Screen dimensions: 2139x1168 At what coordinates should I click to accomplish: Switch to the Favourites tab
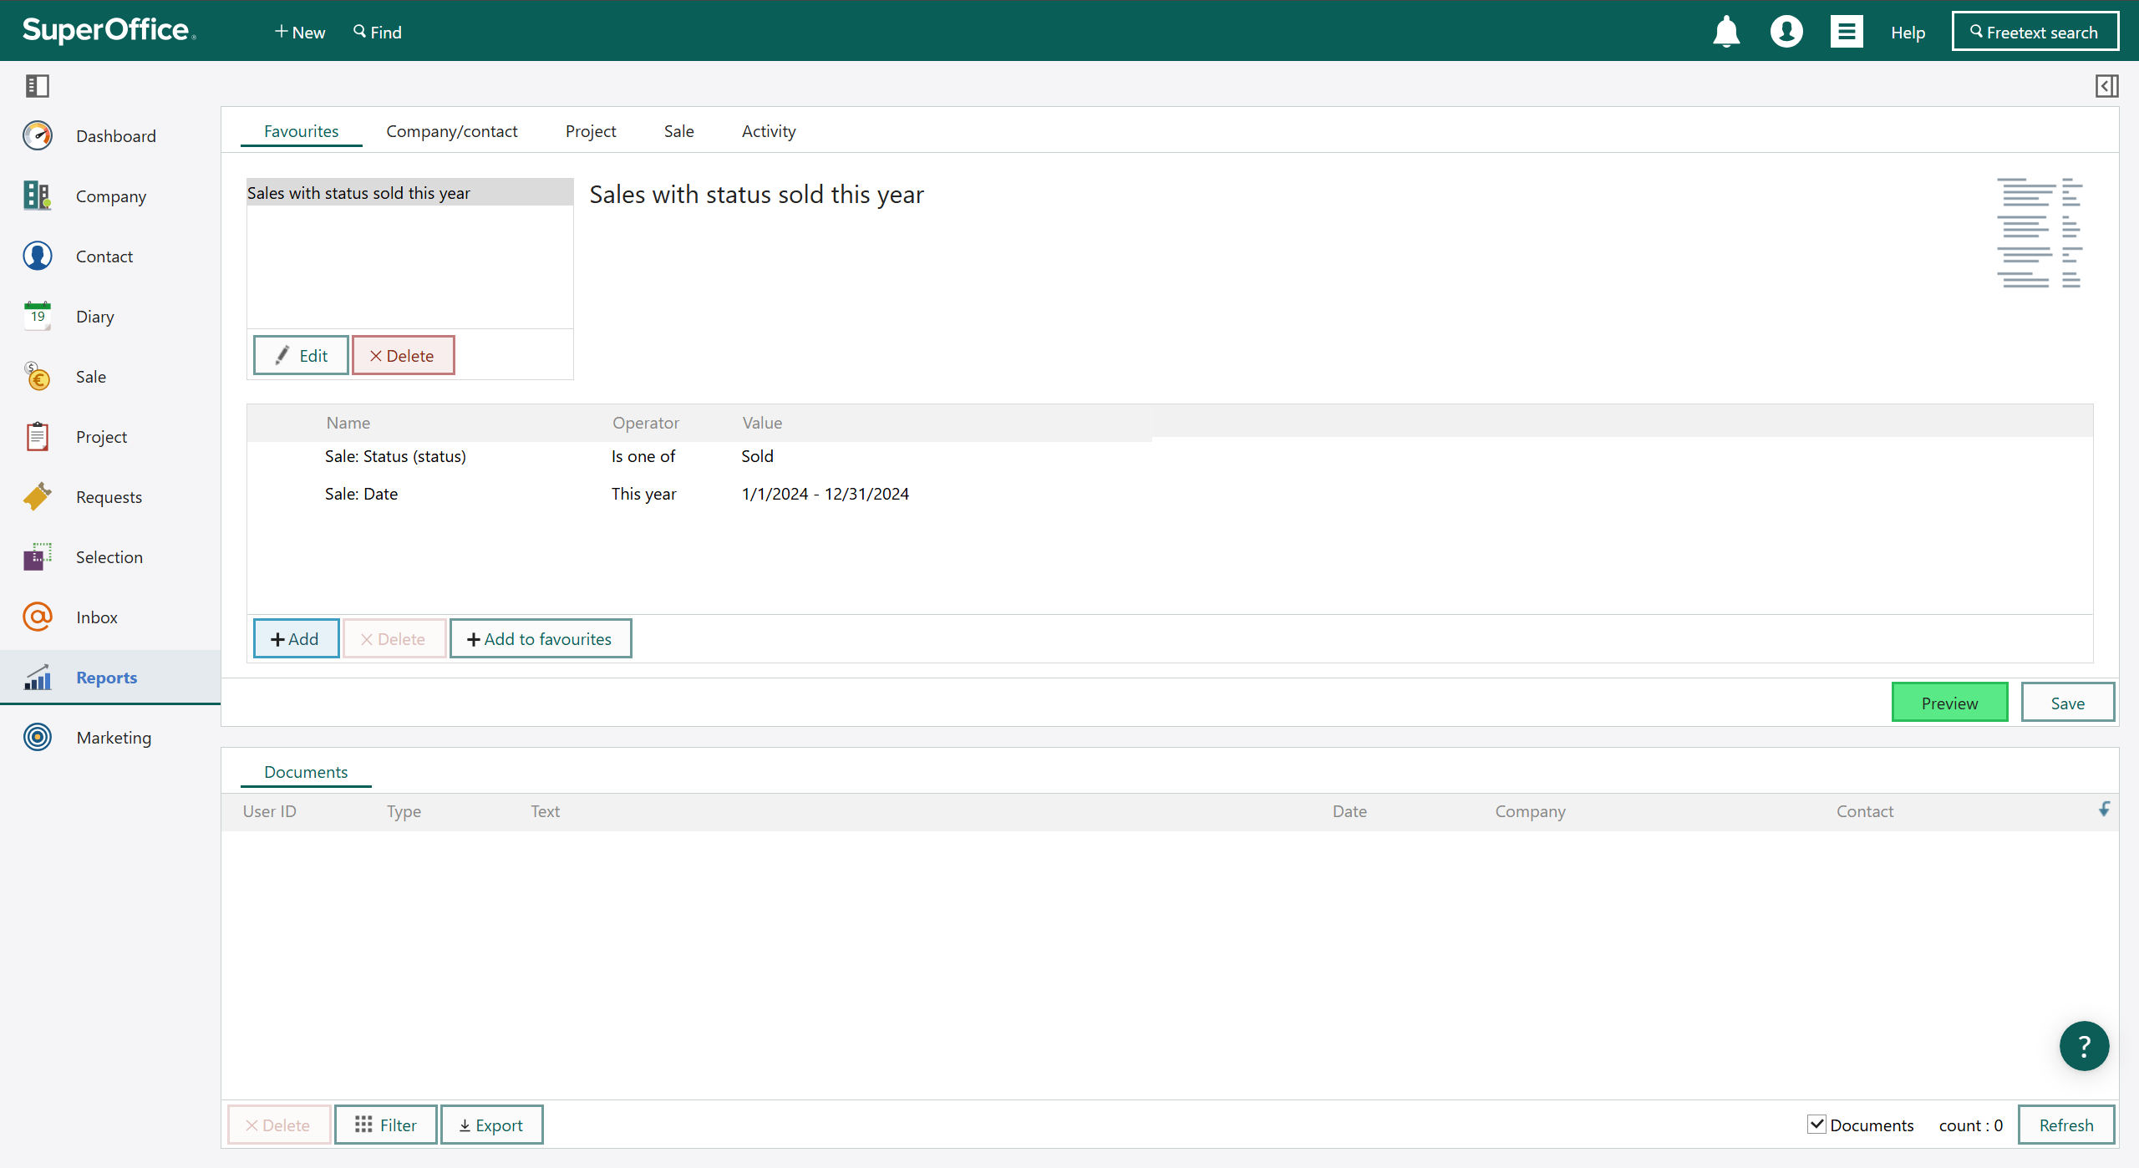pos(302,131)
